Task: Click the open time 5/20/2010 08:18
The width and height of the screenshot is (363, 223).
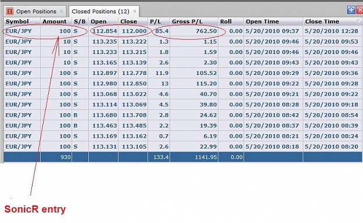Action: [x=272, y=147]
